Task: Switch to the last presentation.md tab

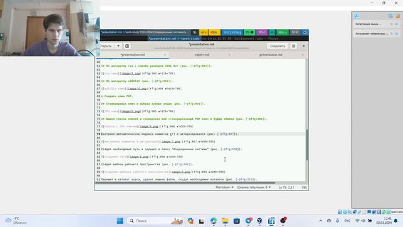Action: [271, 55]
